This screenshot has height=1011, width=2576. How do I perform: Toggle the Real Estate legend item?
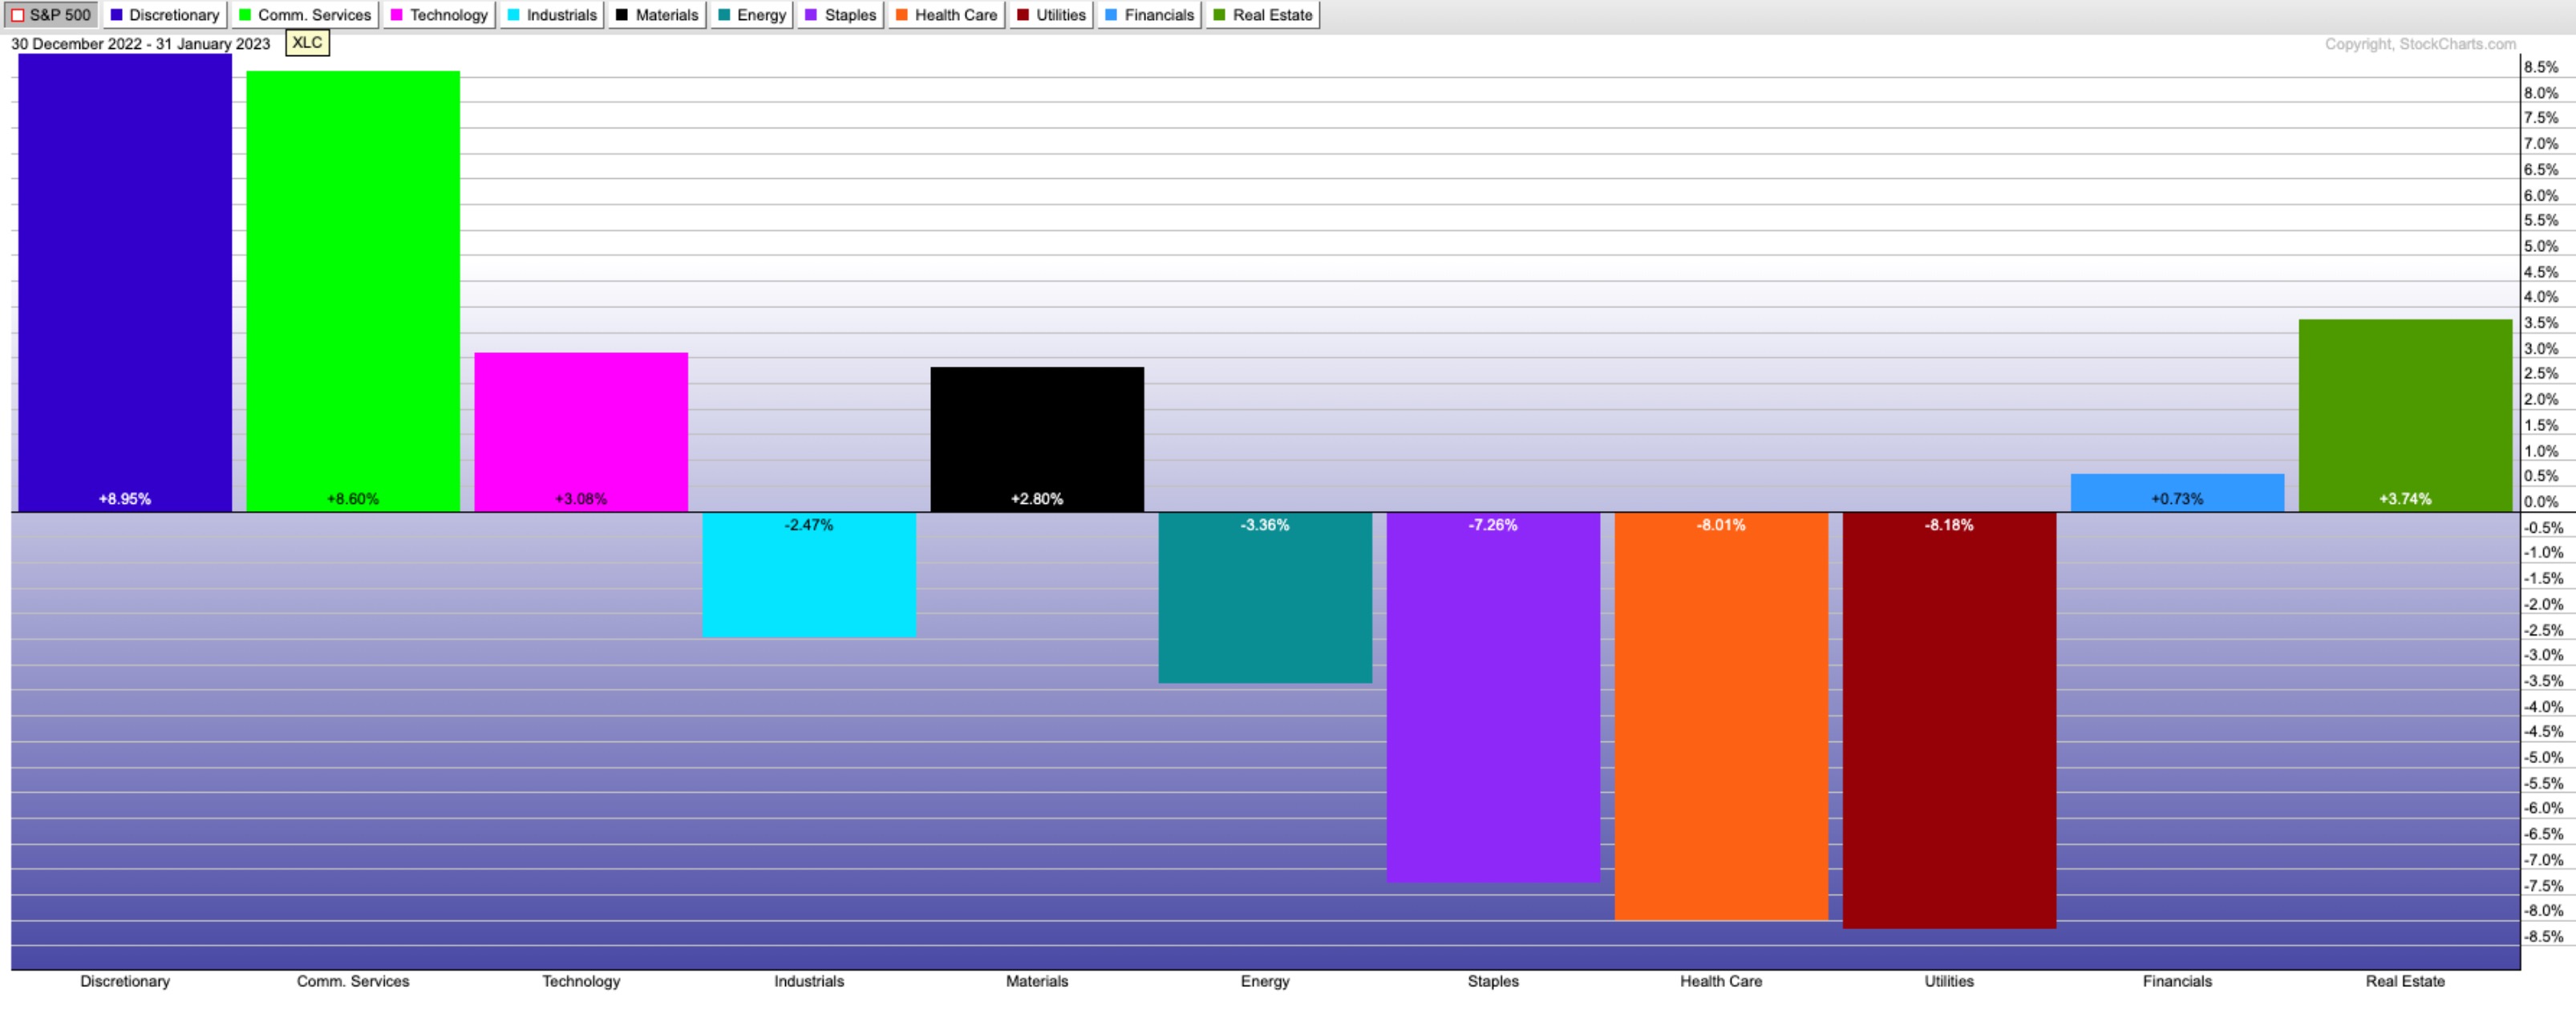point(1262,15)
